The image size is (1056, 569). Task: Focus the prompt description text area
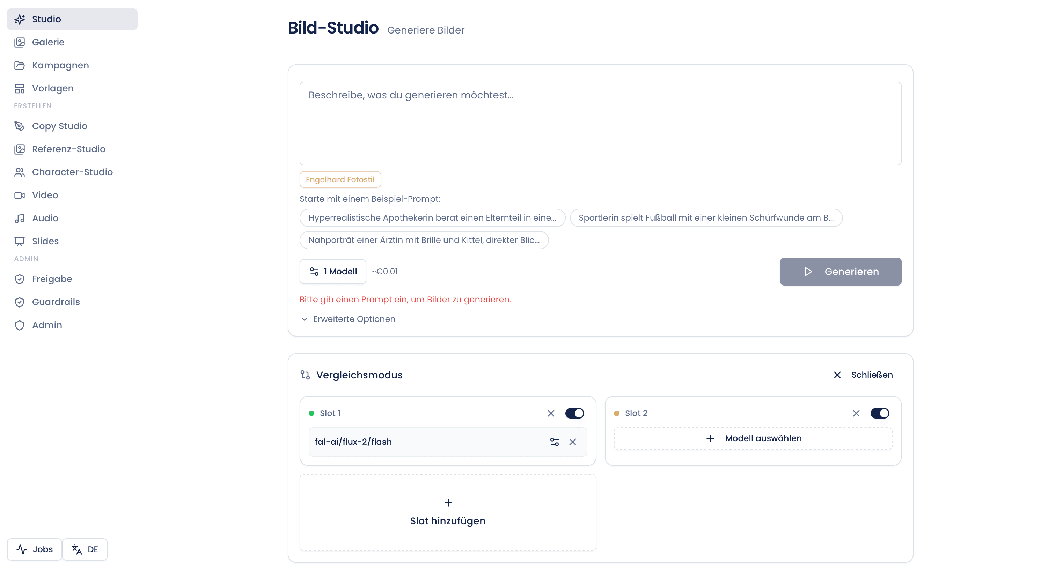[600, 123]
